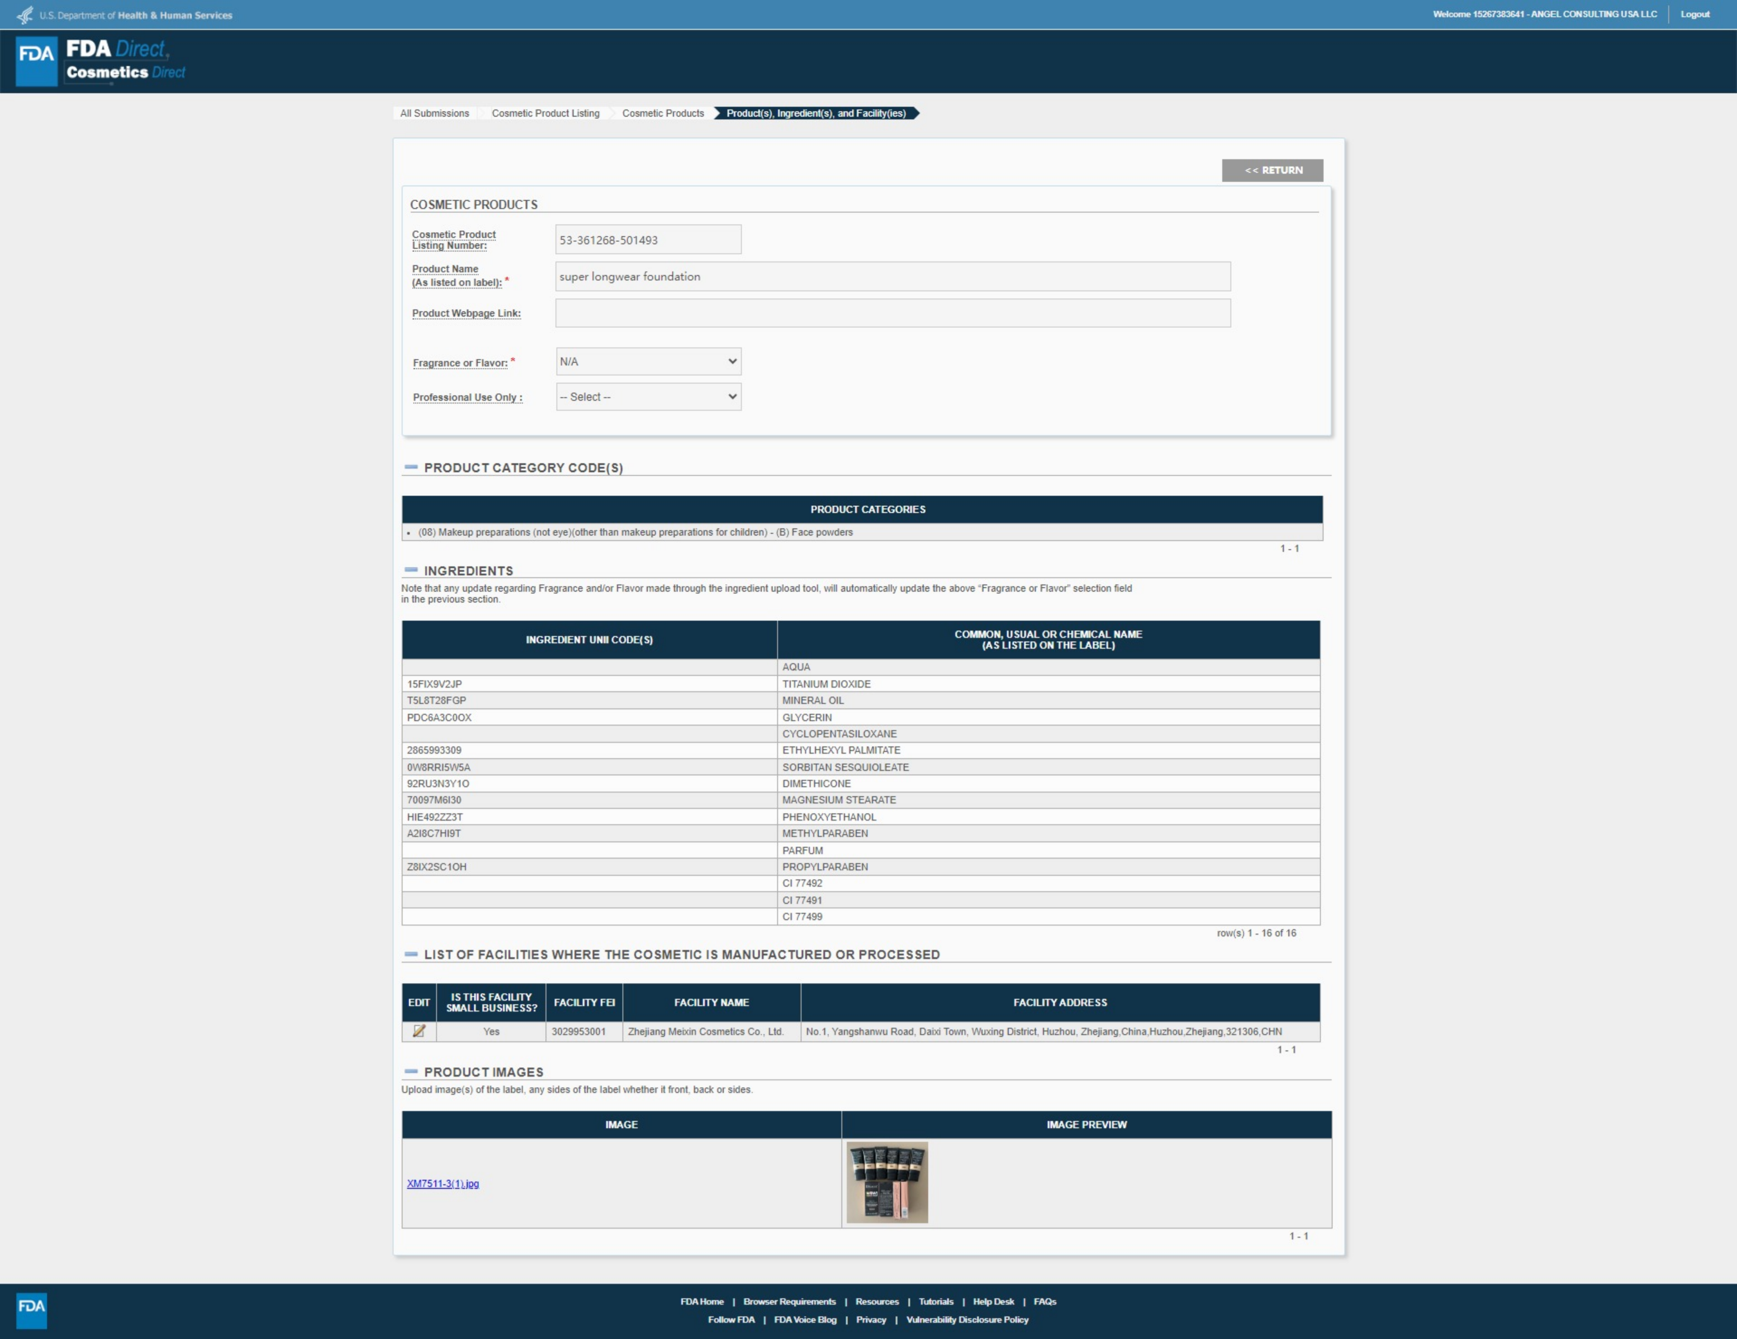This screenshot has width=1737, height=1339.
Task: Click the FDA logo in footer
Action: tap(32, 1310)
